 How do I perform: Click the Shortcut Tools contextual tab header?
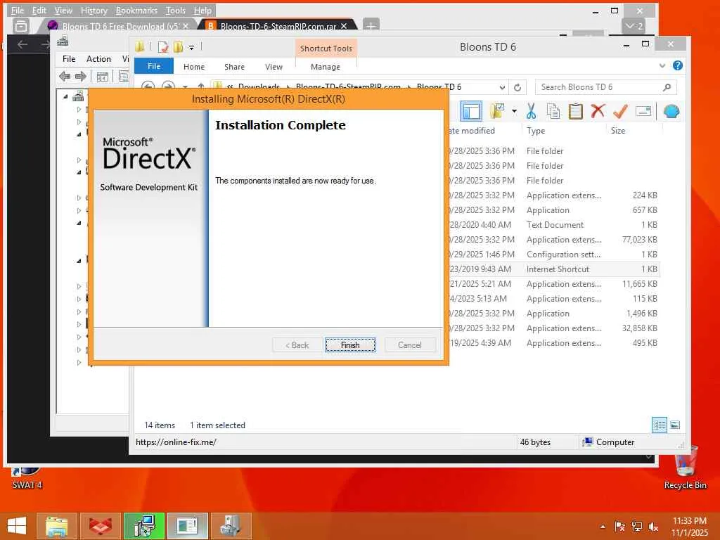click(326, 49)
